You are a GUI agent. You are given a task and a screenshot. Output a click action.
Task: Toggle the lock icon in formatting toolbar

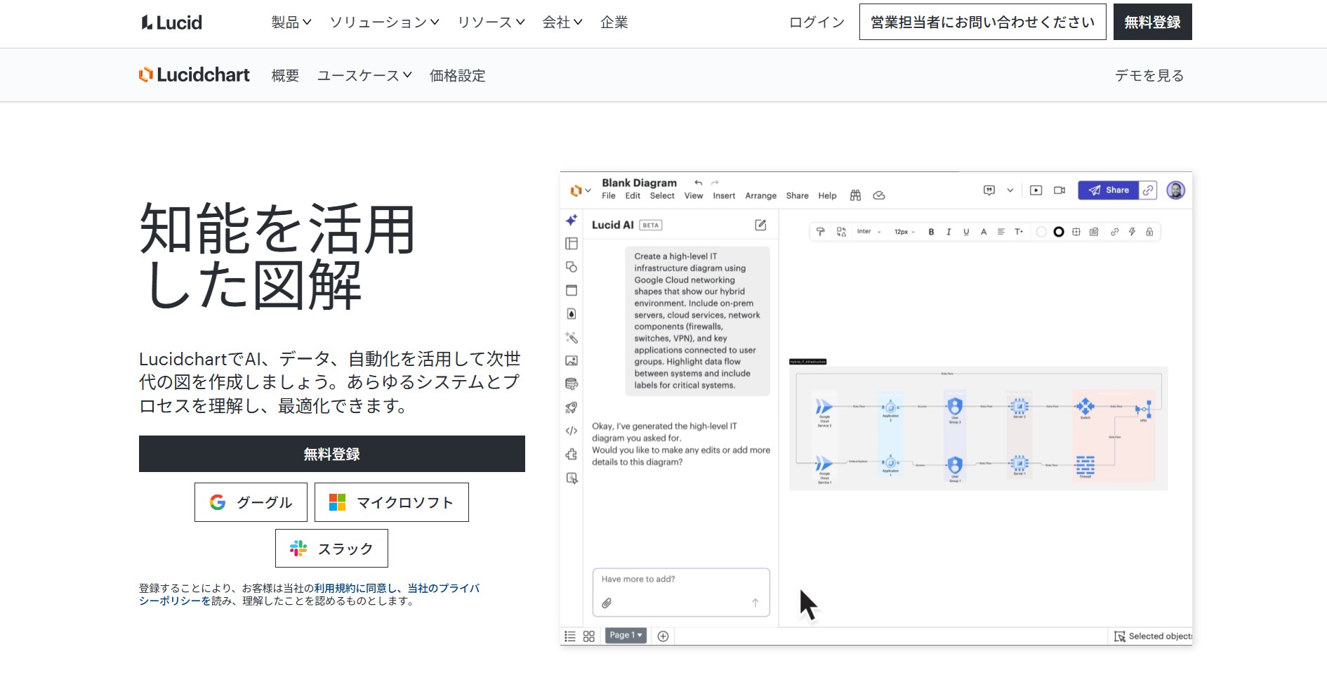point(1149,232)
